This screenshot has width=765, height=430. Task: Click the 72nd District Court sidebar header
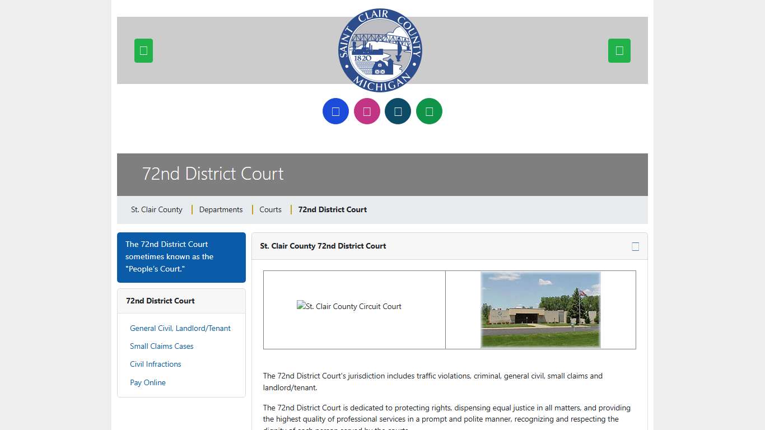[x=160, y=301]
